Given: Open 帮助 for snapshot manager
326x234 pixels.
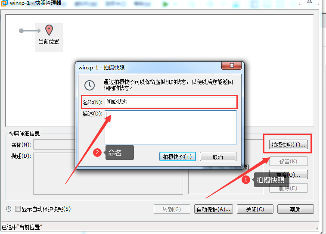Looking at the screenshot, I should pos(295,209).
